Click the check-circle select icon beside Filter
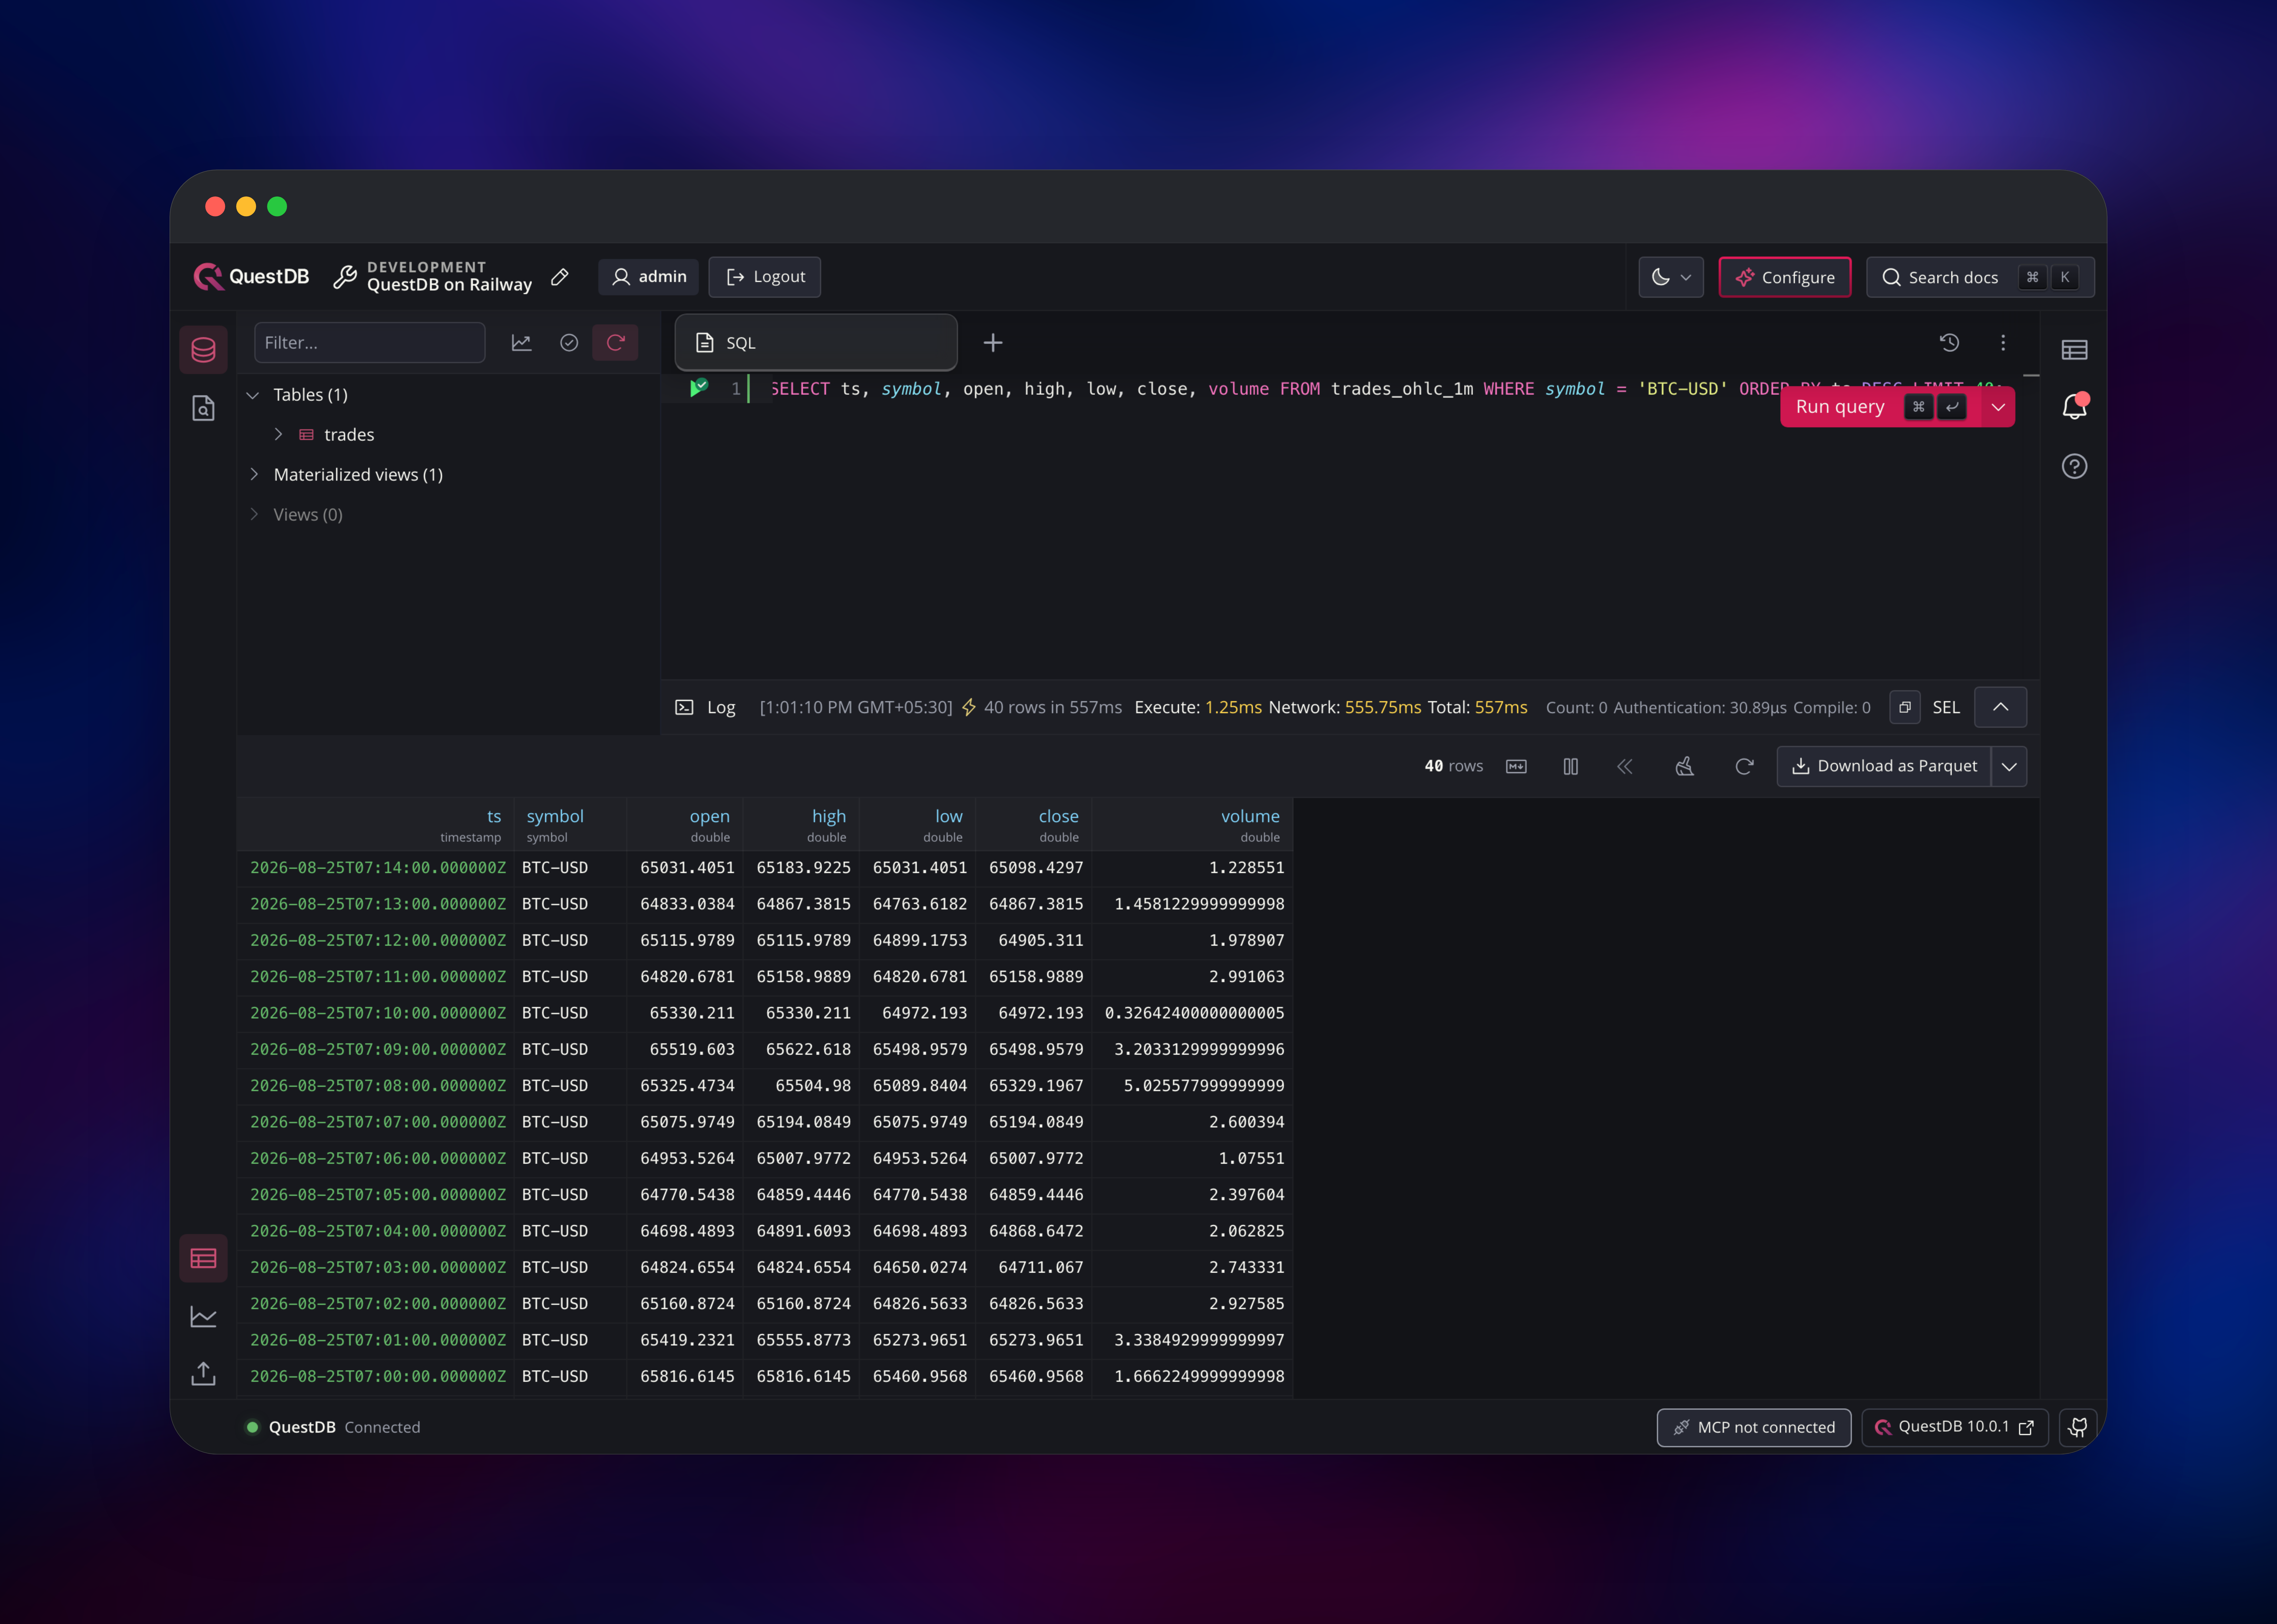 pos(569,343)
